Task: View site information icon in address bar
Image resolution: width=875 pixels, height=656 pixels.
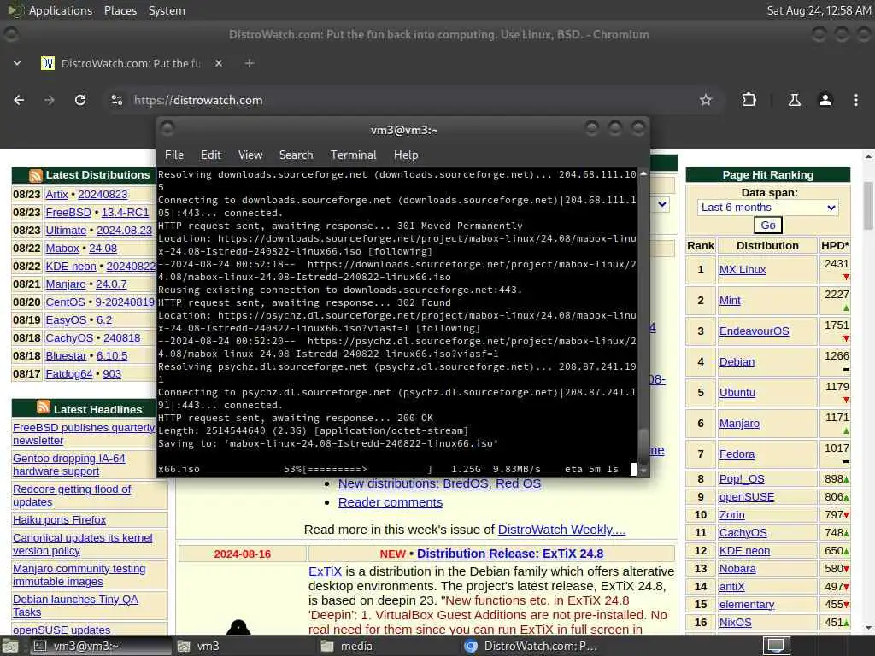Action: [116, 100]
